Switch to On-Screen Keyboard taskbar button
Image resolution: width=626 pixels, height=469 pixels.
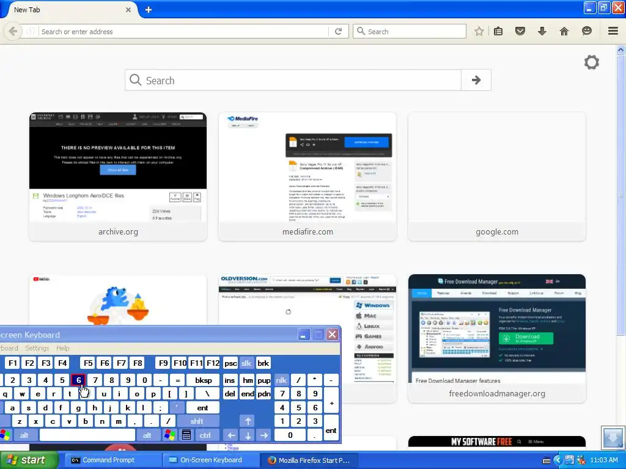click(x=211, y=460)
